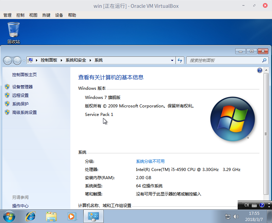The image size is (272, 223).
Task: Select 系统 breadcrumb
Action: 99,60
